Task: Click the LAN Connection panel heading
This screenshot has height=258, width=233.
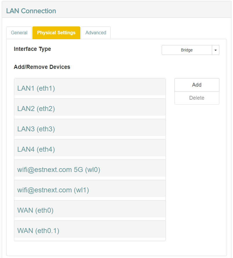Action: [x=31, y=11]
